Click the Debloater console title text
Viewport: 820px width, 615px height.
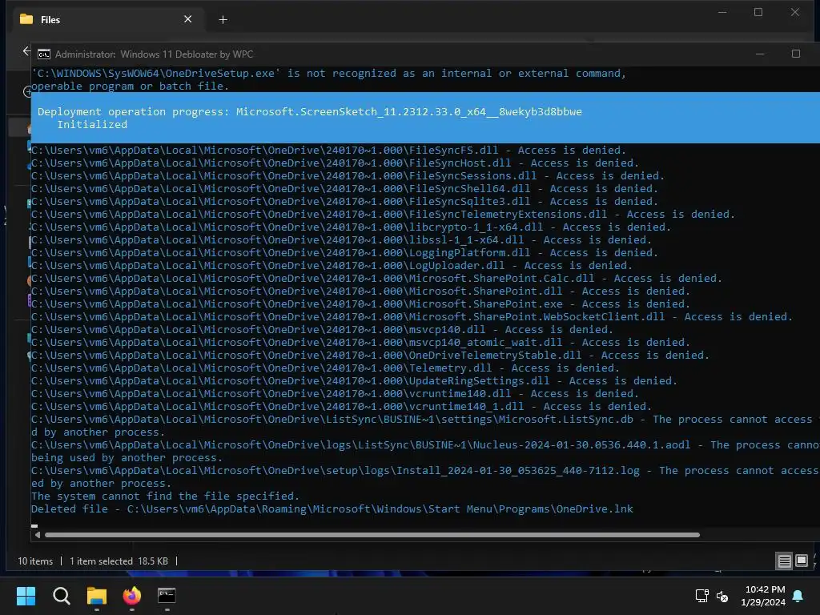pyautogui.click(x=154, y=54)
